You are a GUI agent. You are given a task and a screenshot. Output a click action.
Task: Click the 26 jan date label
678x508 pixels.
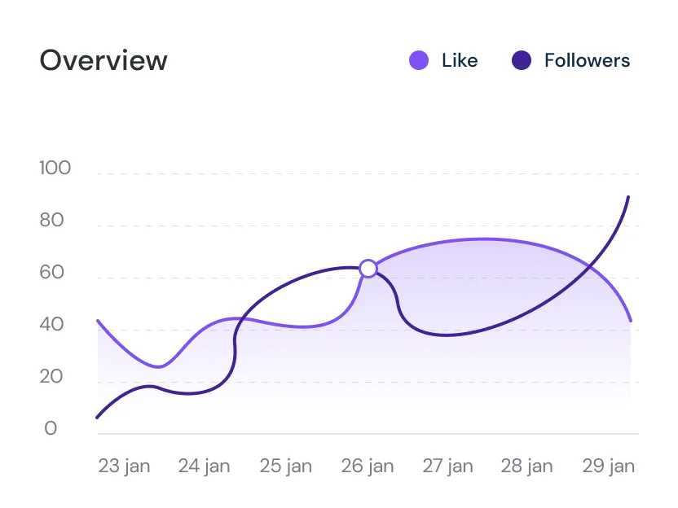[367, 466]
